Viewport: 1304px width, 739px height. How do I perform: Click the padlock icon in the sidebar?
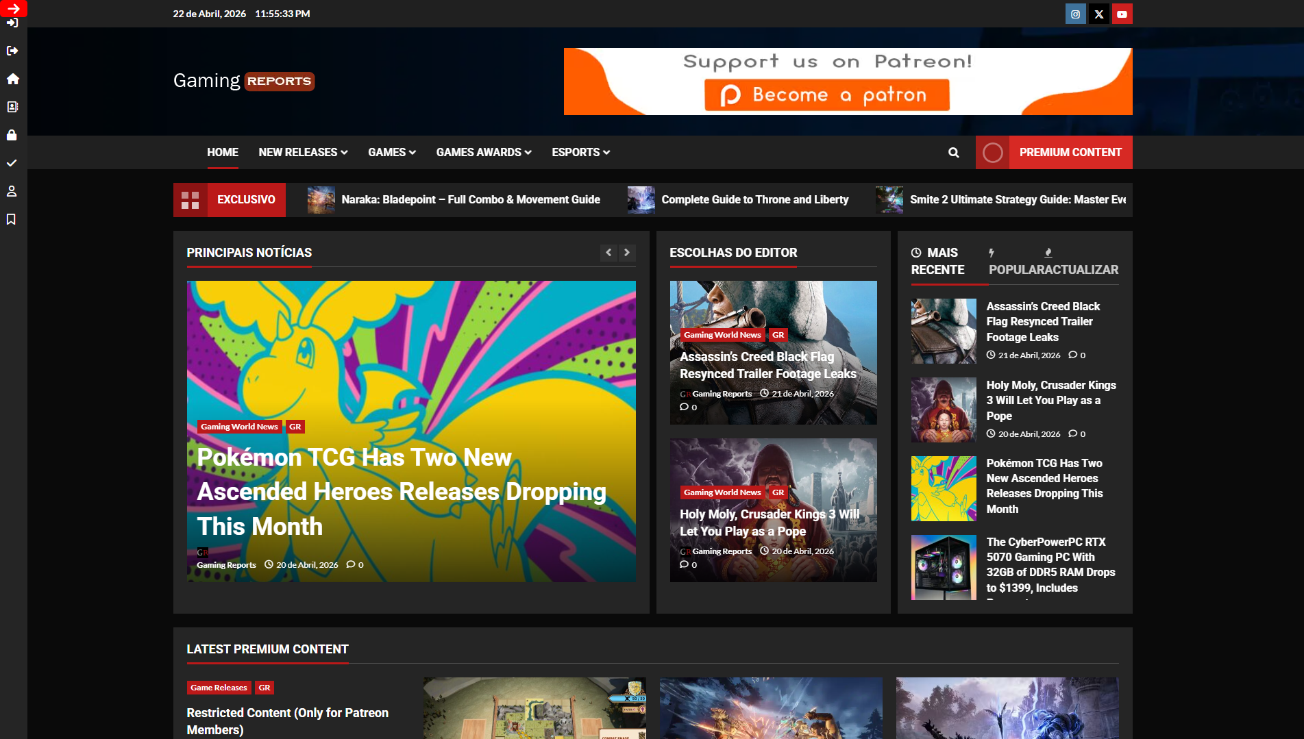(x=12, y=135)
